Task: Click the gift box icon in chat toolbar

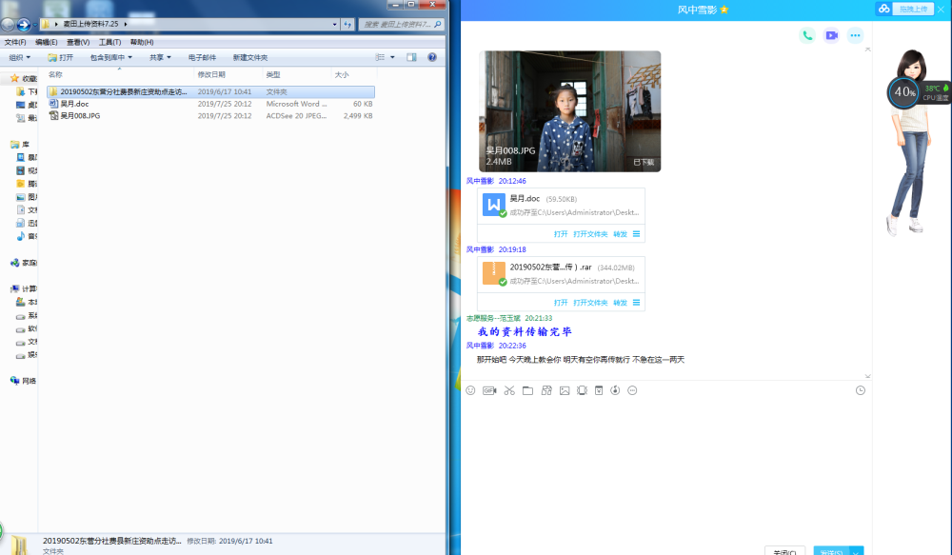Action: (546, 390)
